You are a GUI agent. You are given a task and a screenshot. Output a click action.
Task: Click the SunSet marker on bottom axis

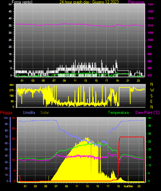[x=128, y=186]
